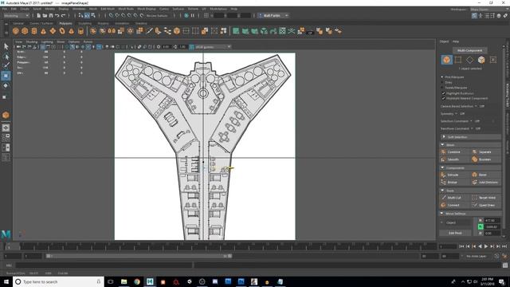
Task: Open the viewport Lighting menu
Action: coord(47,42)
